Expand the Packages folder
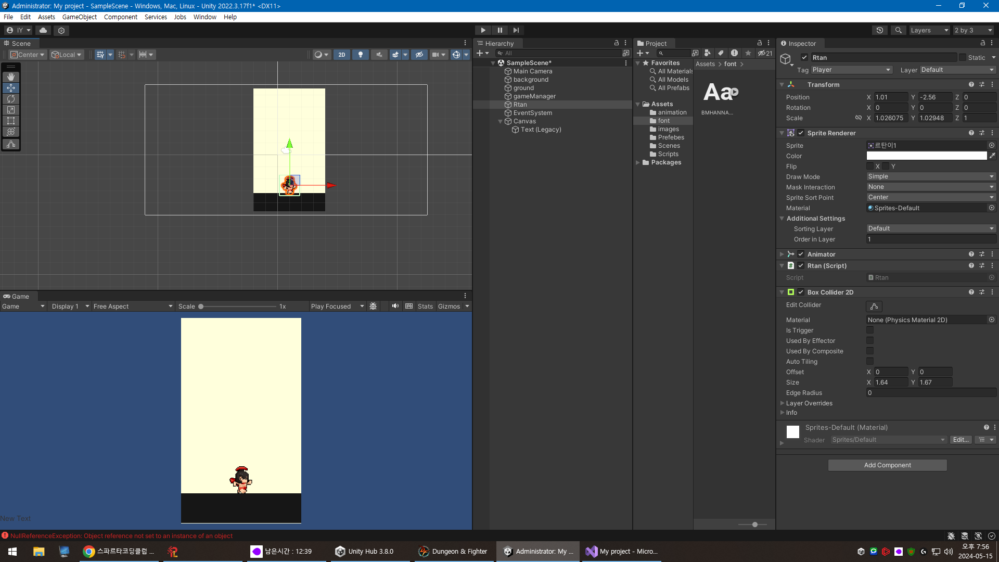The image size is (999, 562). click(638, 162)
